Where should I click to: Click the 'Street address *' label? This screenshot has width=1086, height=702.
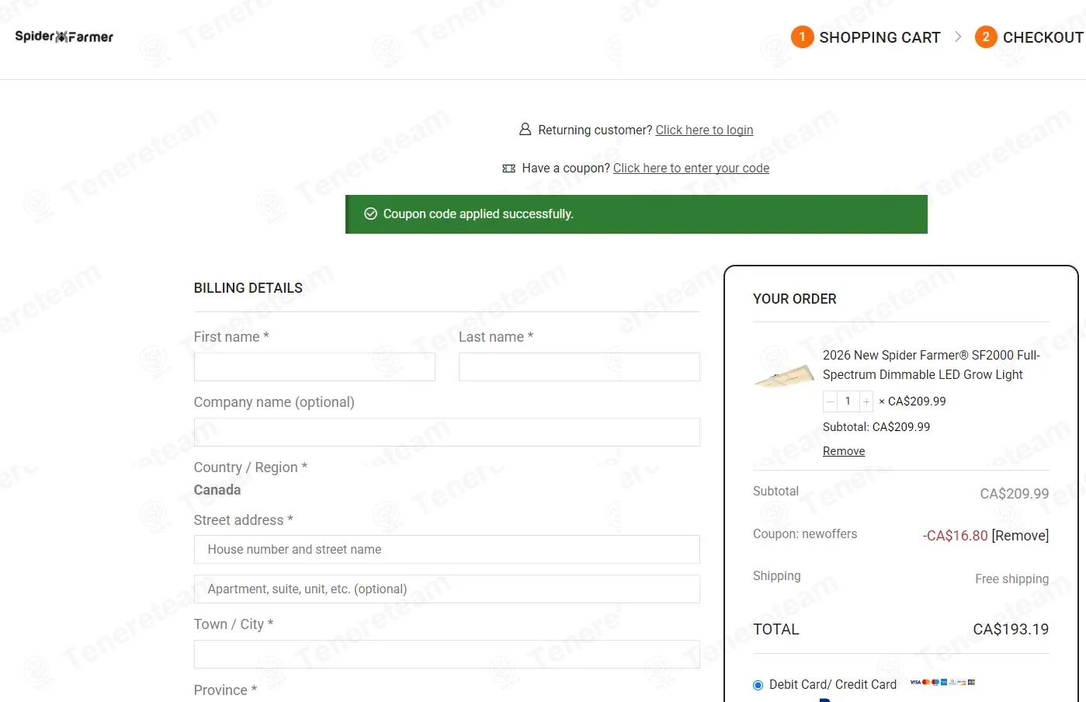coord(243,520)
